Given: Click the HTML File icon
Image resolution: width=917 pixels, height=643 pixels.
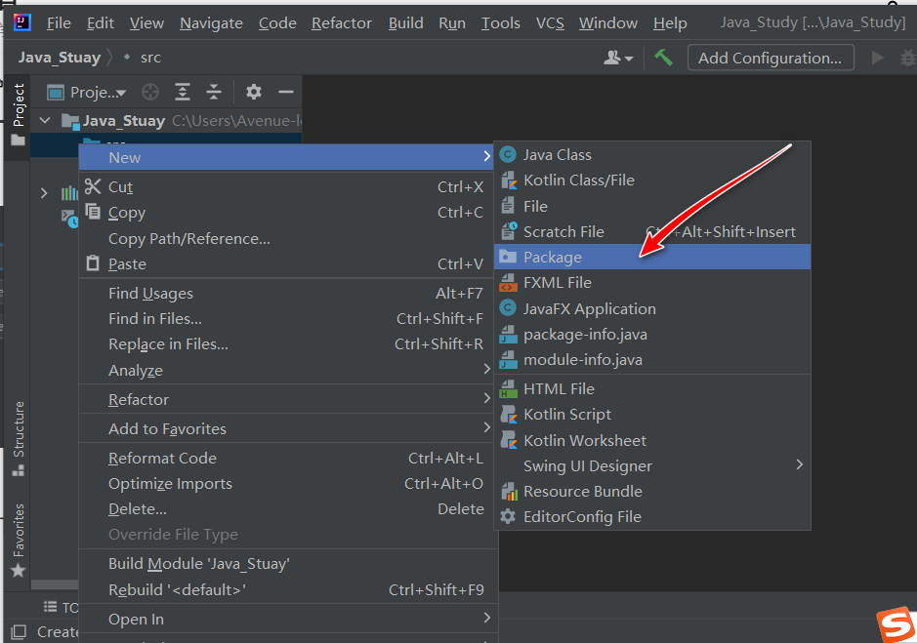Looking at the screenshot, I should pos(508,388).
